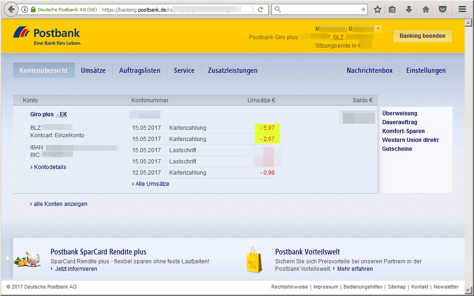
Task: Click the Umsätze € column header
Action: click(x=261, y=100)
